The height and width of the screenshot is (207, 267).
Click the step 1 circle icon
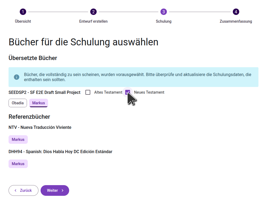[23, 12]
